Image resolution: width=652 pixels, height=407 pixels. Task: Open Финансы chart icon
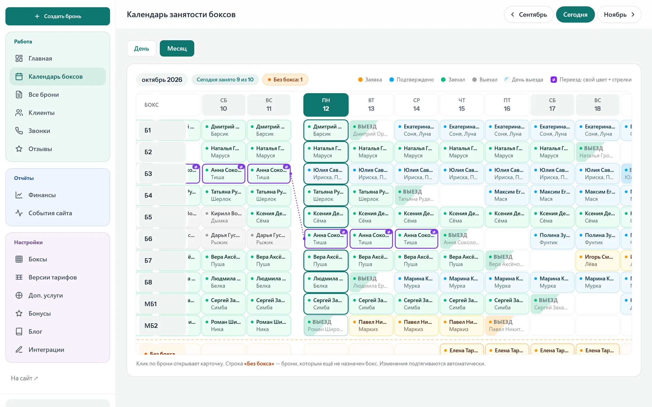pos(19,195)
